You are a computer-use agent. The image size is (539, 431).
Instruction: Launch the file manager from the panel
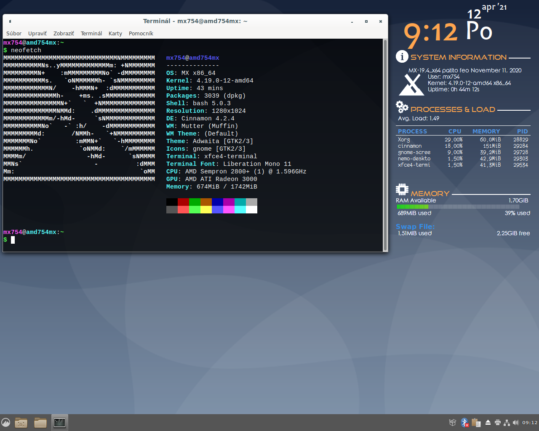pos(40,423)
